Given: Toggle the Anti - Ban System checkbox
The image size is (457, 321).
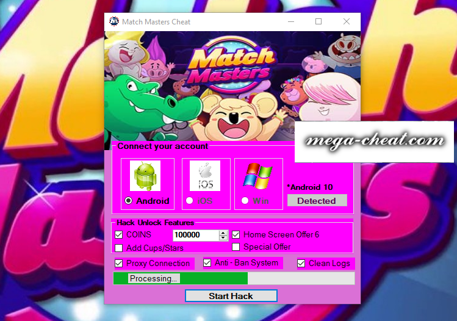Looking at the screenshot, I should pyautogui.click(x=207, y=262).
